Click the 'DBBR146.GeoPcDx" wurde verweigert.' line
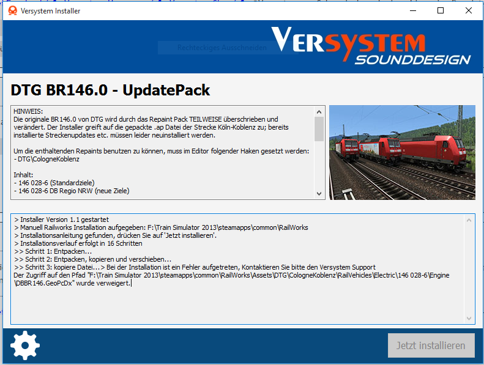 pos(73,283)
